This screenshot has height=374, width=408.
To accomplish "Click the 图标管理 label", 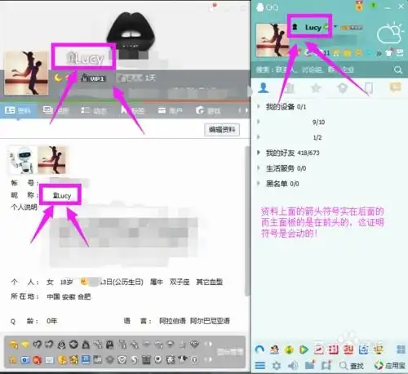I will click(x=230, y=352).
